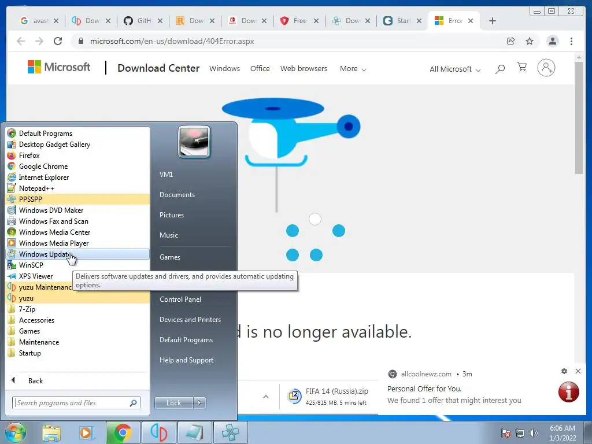592x444 pixels.
Task: Click the volume icon in the system tray
Action: click(x=533, y=433)
